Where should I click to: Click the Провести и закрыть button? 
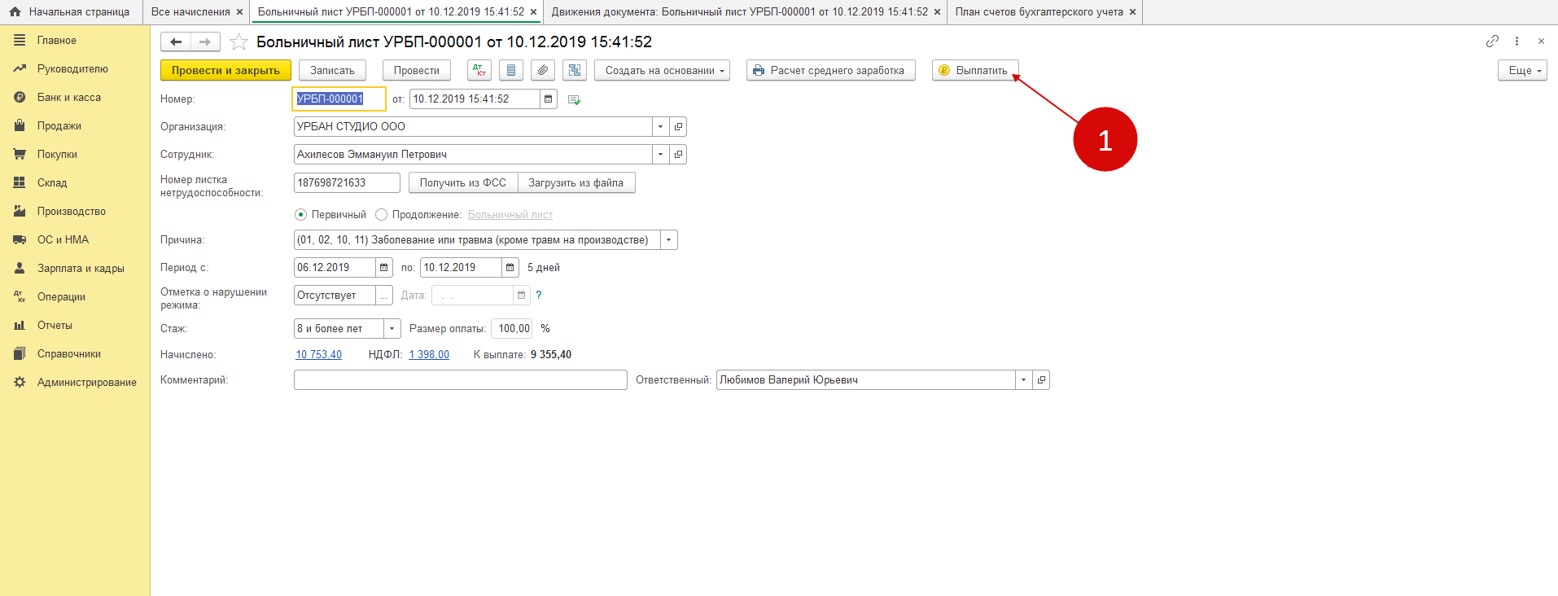(225, 71)
